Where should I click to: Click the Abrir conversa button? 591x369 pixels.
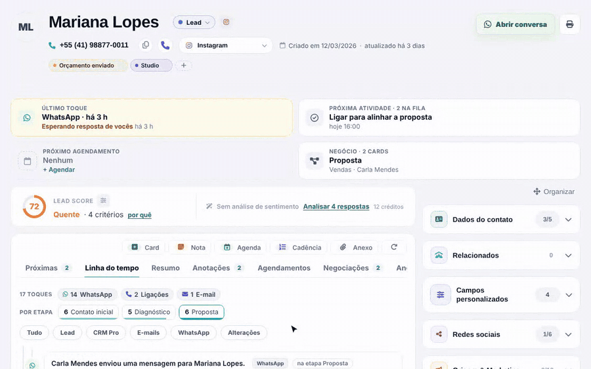(x=515, y=24)
